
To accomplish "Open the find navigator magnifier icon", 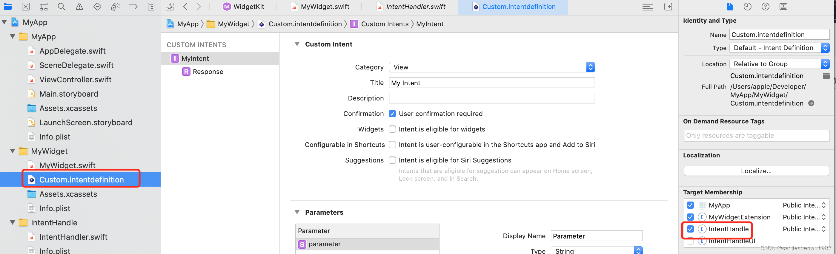I will tap(61, 7).
